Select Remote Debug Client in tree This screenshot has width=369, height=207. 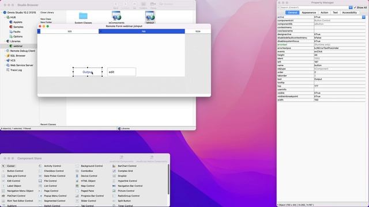(22, 51)
